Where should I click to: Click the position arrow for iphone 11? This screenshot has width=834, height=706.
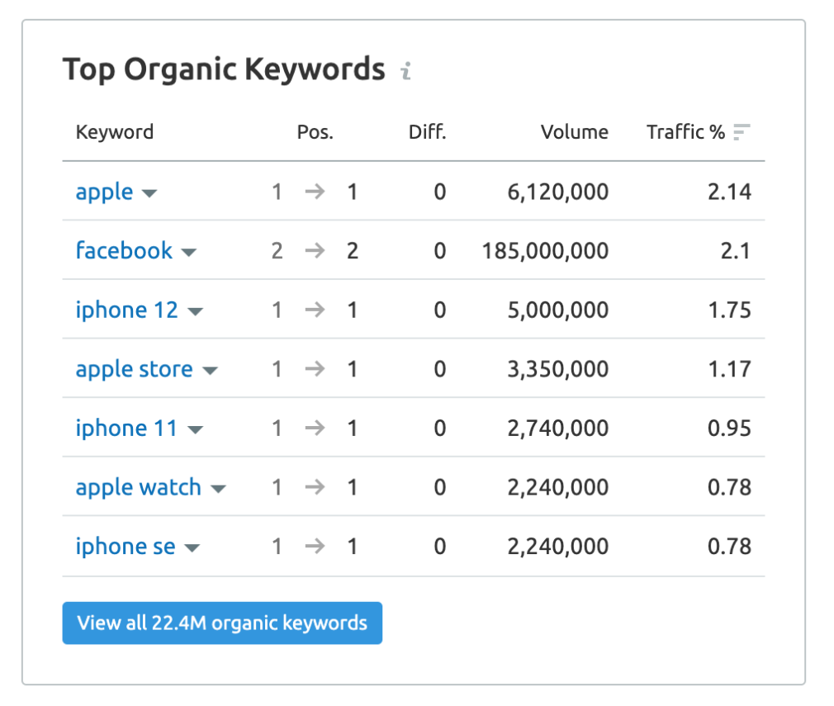coord(315,428)
